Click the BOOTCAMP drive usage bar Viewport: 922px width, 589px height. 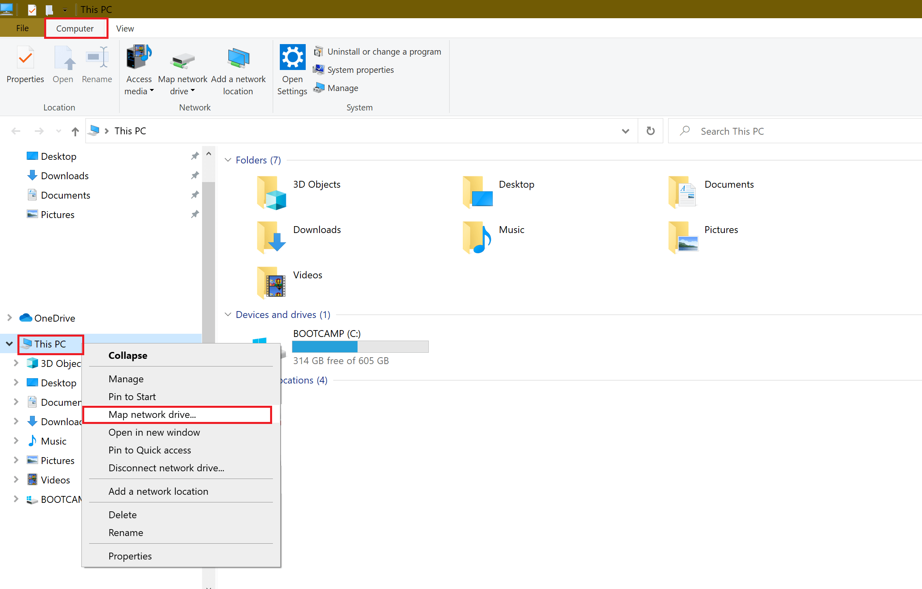tap(360, 347)
